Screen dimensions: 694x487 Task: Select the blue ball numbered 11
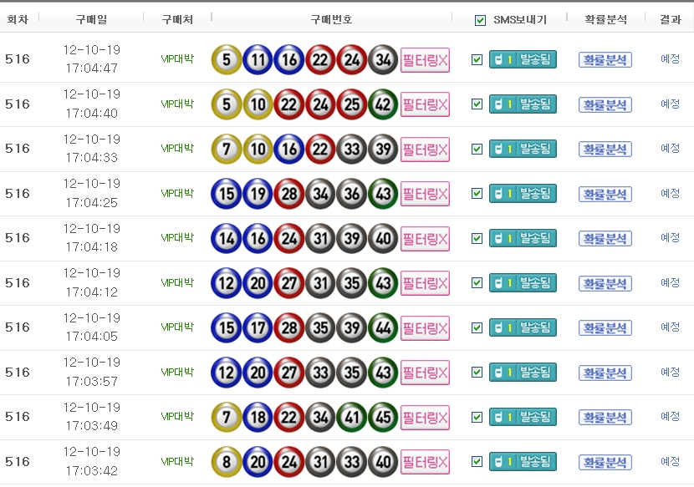[258, 59]
